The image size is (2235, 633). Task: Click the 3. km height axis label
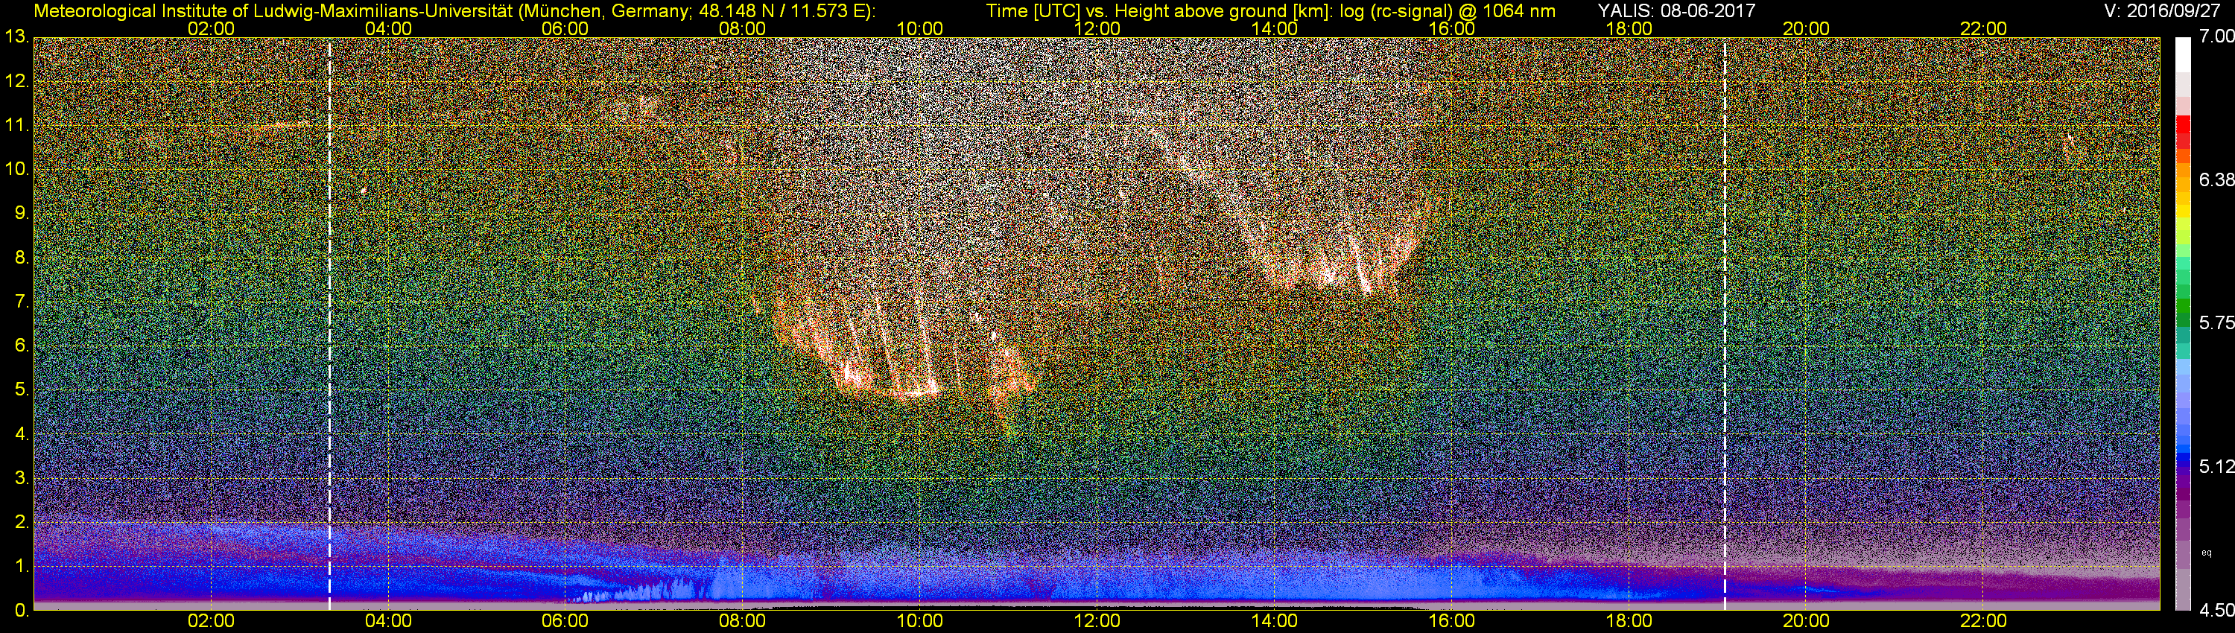pos(20,478)
